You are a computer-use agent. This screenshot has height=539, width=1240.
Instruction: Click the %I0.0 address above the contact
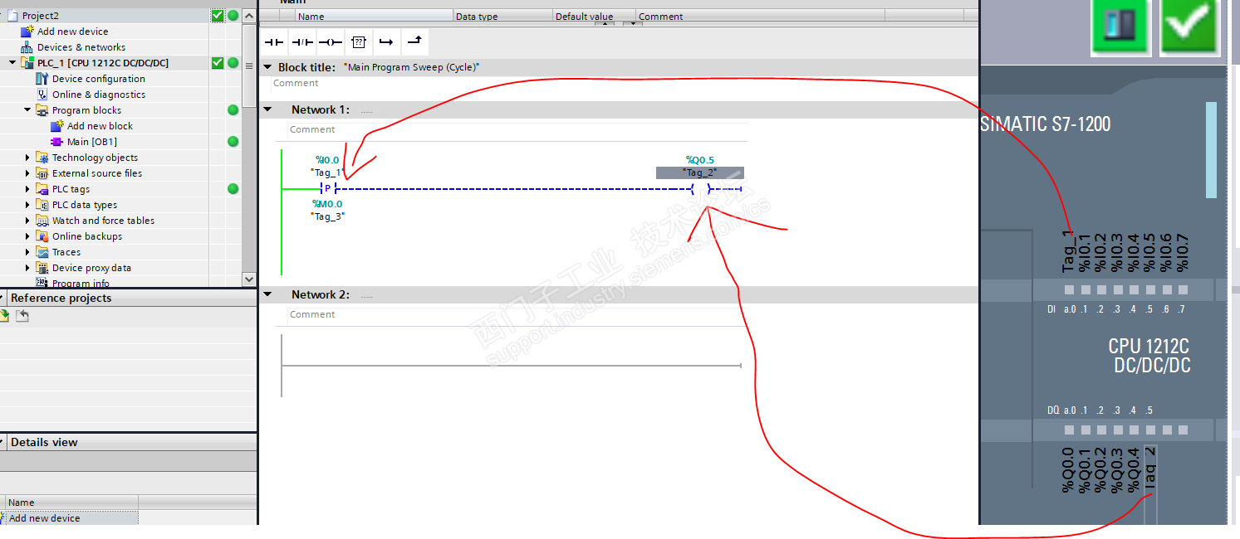[327, 160]
